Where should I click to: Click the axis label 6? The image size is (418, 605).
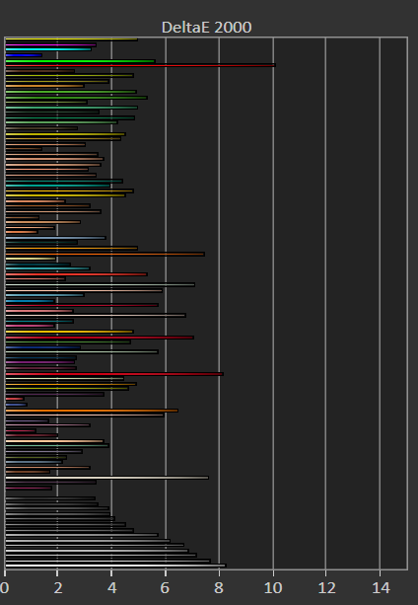click(x=165, y=588)
